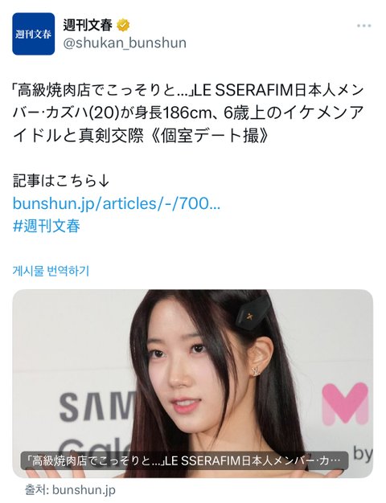Screen dimensions: 386x503
Task: Open the three-dot more options menu
Action: (363, 26)
